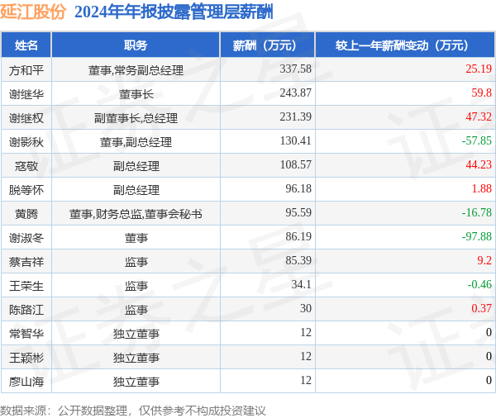Click change value 25.19
Viewport: 496px width, 418px height.
[479, 69]
